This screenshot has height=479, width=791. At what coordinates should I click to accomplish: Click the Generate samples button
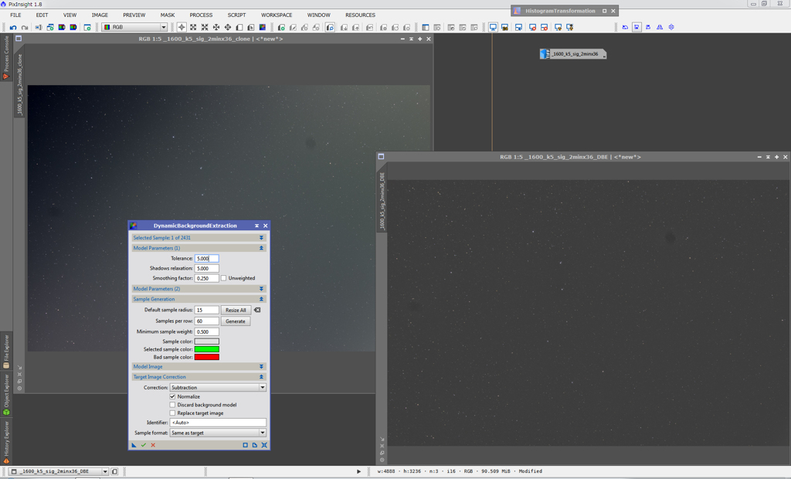click(236, 321)
